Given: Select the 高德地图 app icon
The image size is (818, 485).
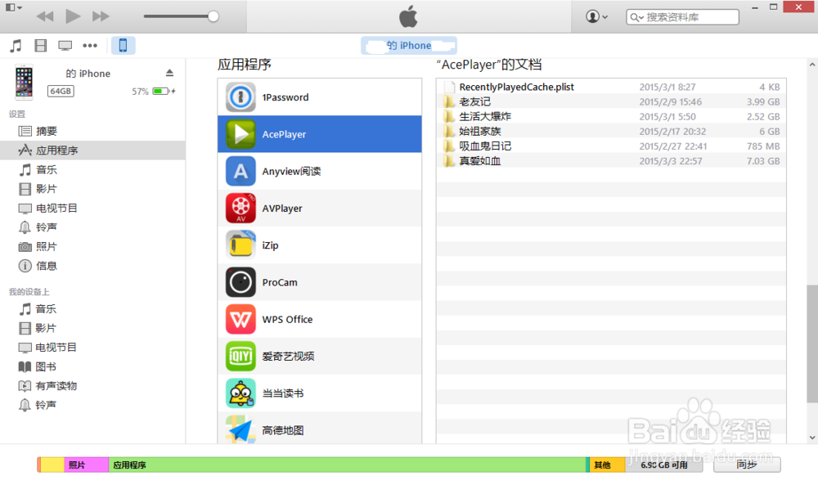Looking at the screenshot, I should coord(240,429).
